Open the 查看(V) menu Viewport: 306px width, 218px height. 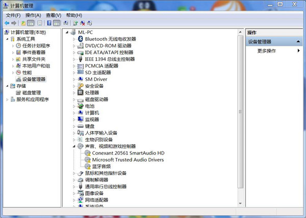tap(53, 15)
